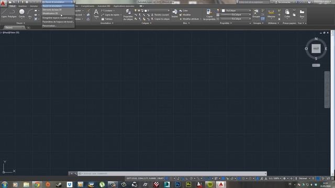Select the Ligne drawing tool
This screenshot has width=335, height=188.
click(x=4, y=13)
